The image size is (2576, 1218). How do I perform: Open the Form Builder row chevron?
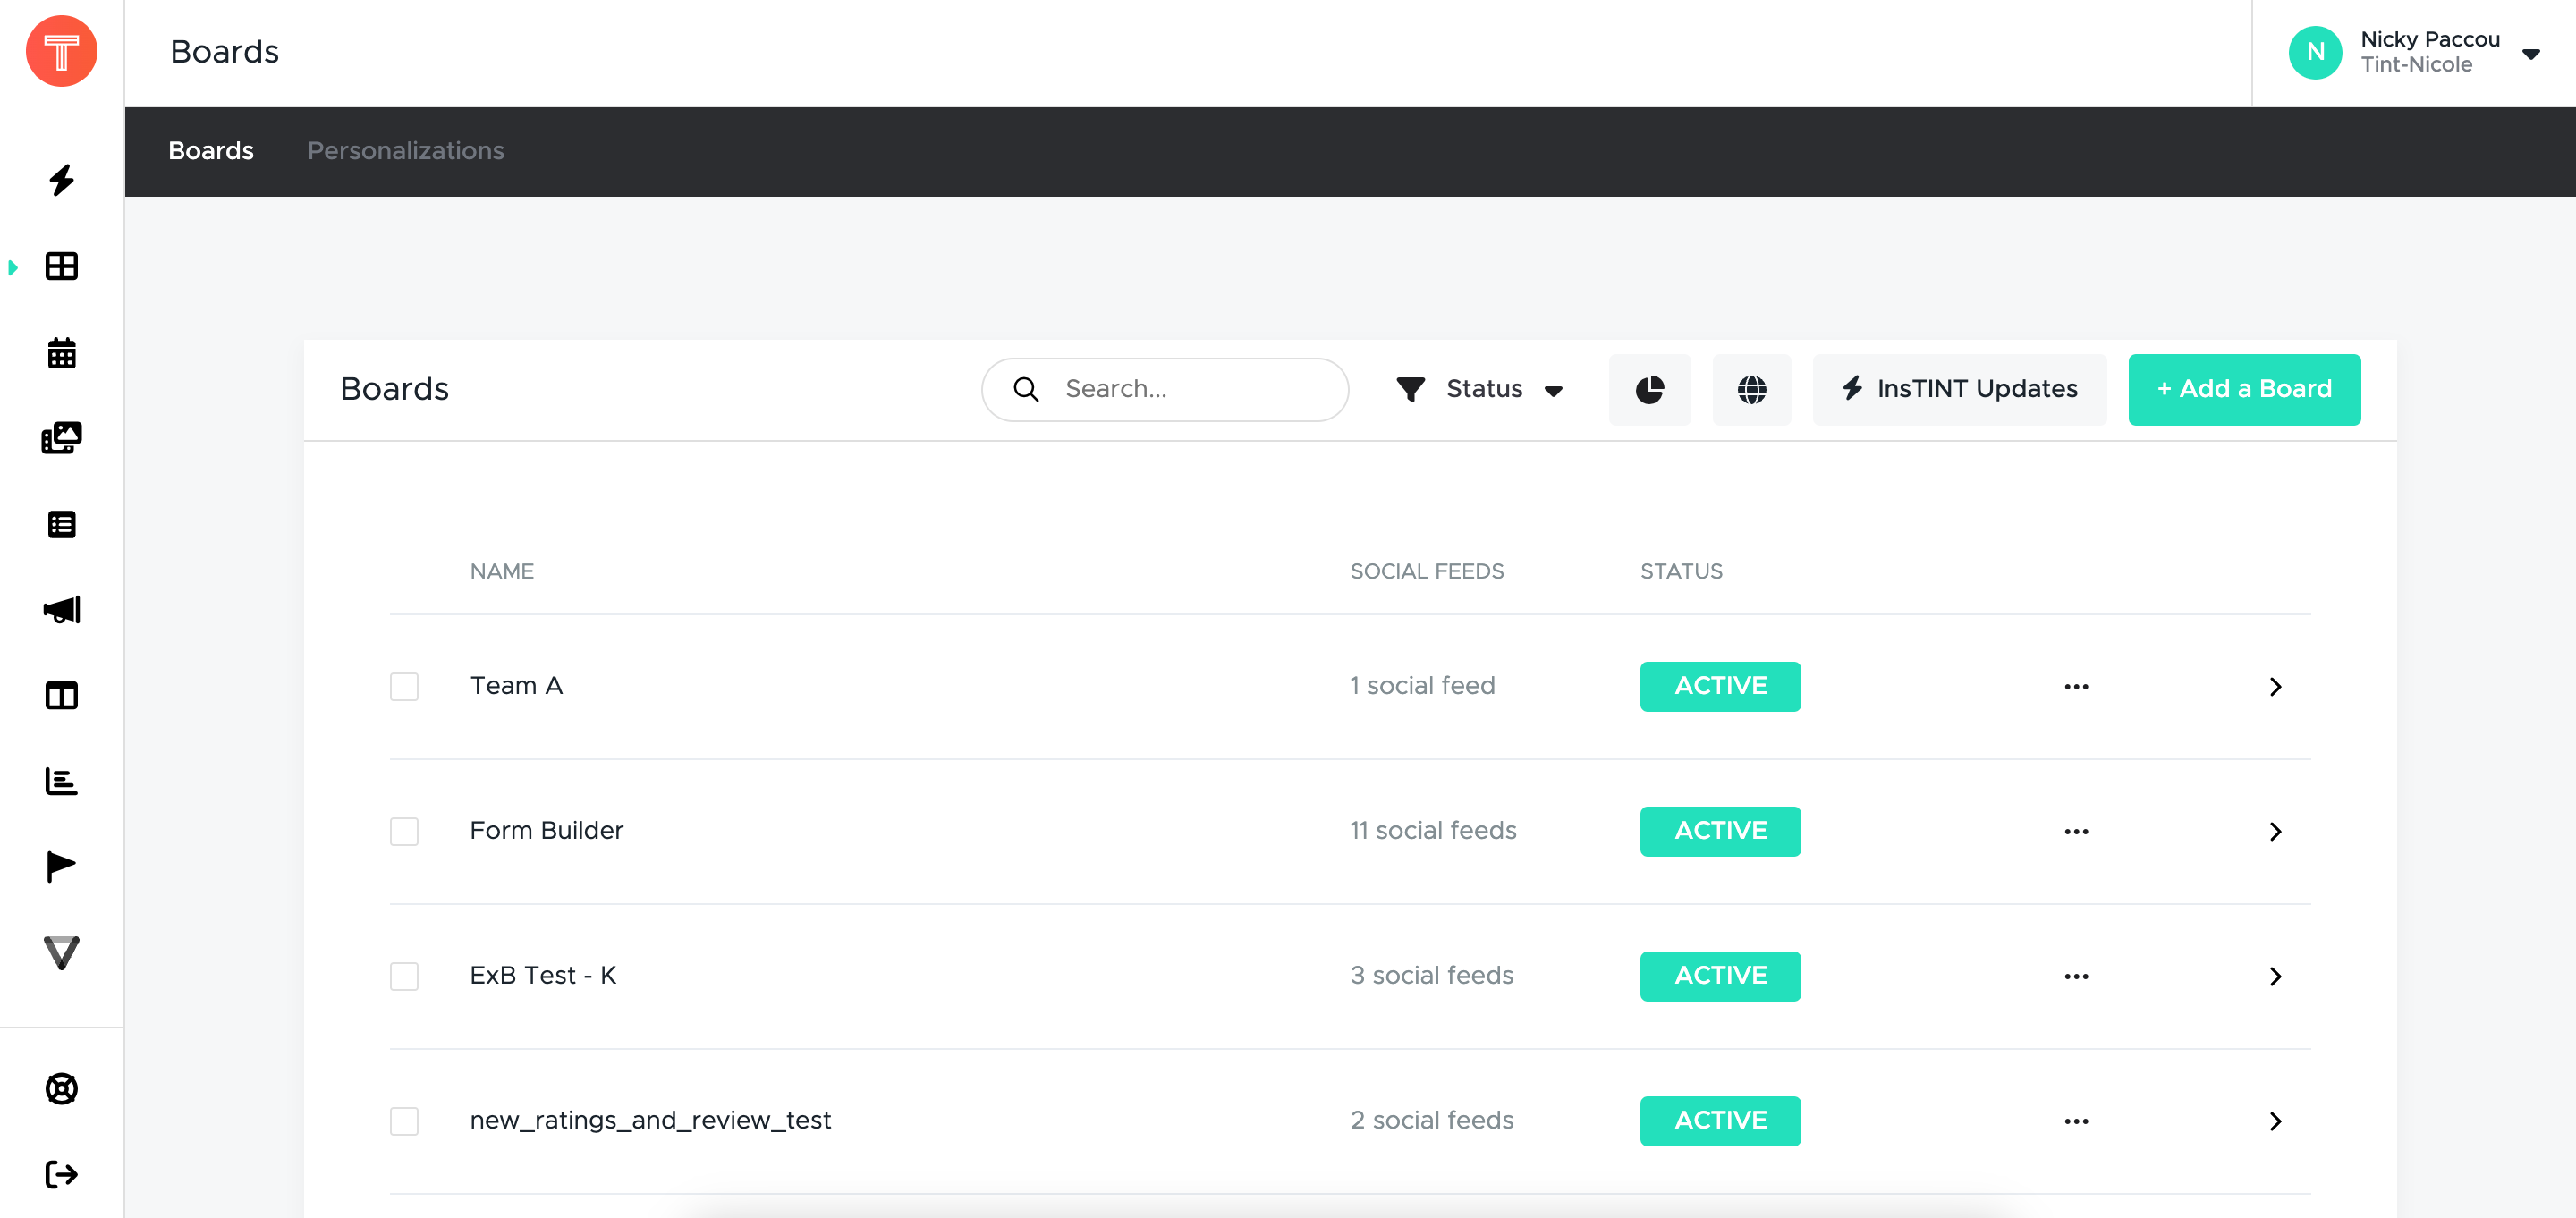pyautogui.click(x=2275, y=832)
